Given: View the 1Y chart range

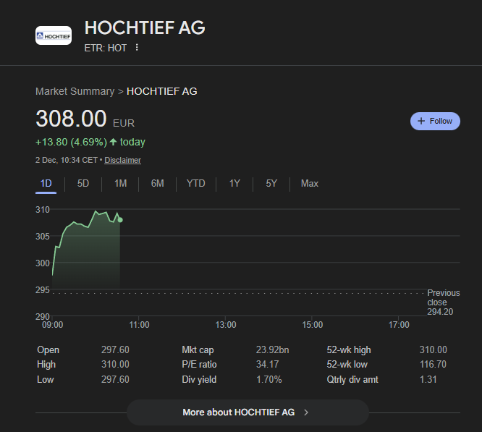Looking at the screenshot, I should (234, 183).
